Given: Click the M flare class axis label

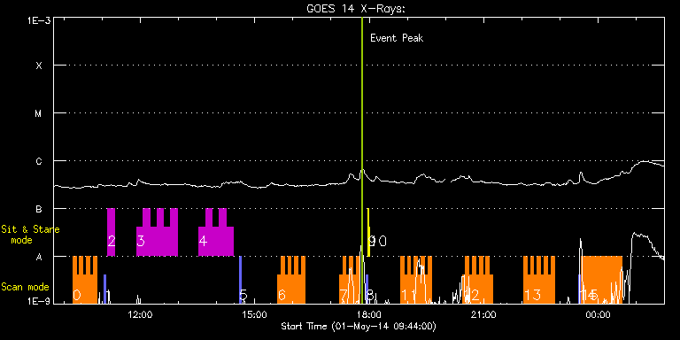Looking at the screenshot, I should point(39,113).
